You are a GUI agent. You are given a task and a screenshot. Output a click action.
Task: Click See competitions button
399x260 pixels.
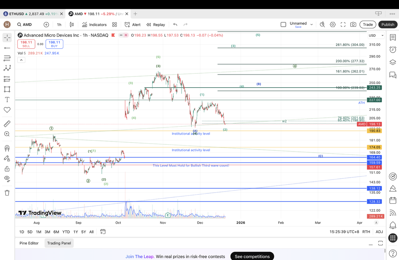(252, 256)
